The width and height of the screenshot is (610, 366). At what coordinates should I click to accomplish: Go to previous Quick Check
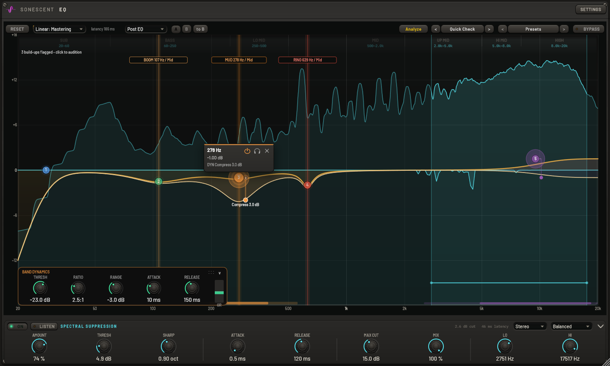pyautogui.click(x=435, y=29)
